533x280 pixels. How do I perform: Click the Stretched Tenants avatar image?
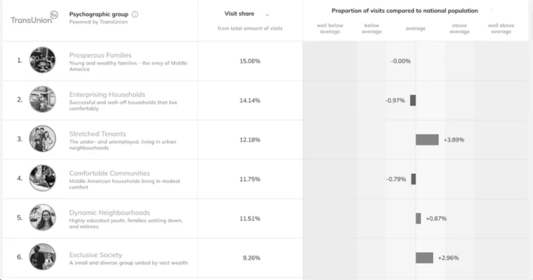point(42,139)
